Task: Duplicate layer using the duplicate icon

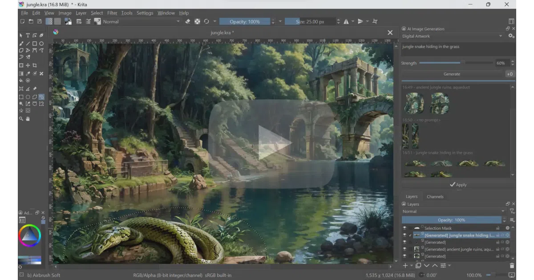Action: pyautogui.click(x=418, y=266)
